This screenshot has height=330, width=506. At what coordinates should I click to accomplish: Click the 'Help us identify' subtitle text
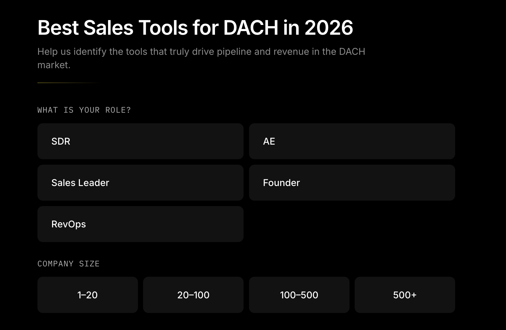tap(201, 58)
